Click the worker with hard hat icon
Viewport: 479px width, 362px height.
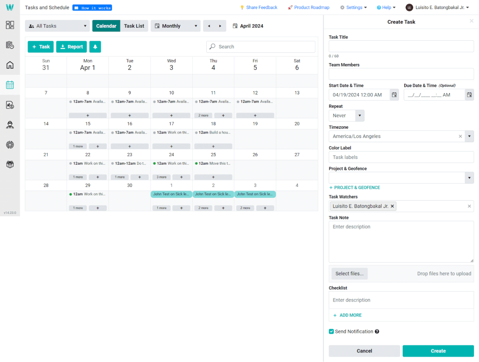pyautogui.click(x=10, y=125)
